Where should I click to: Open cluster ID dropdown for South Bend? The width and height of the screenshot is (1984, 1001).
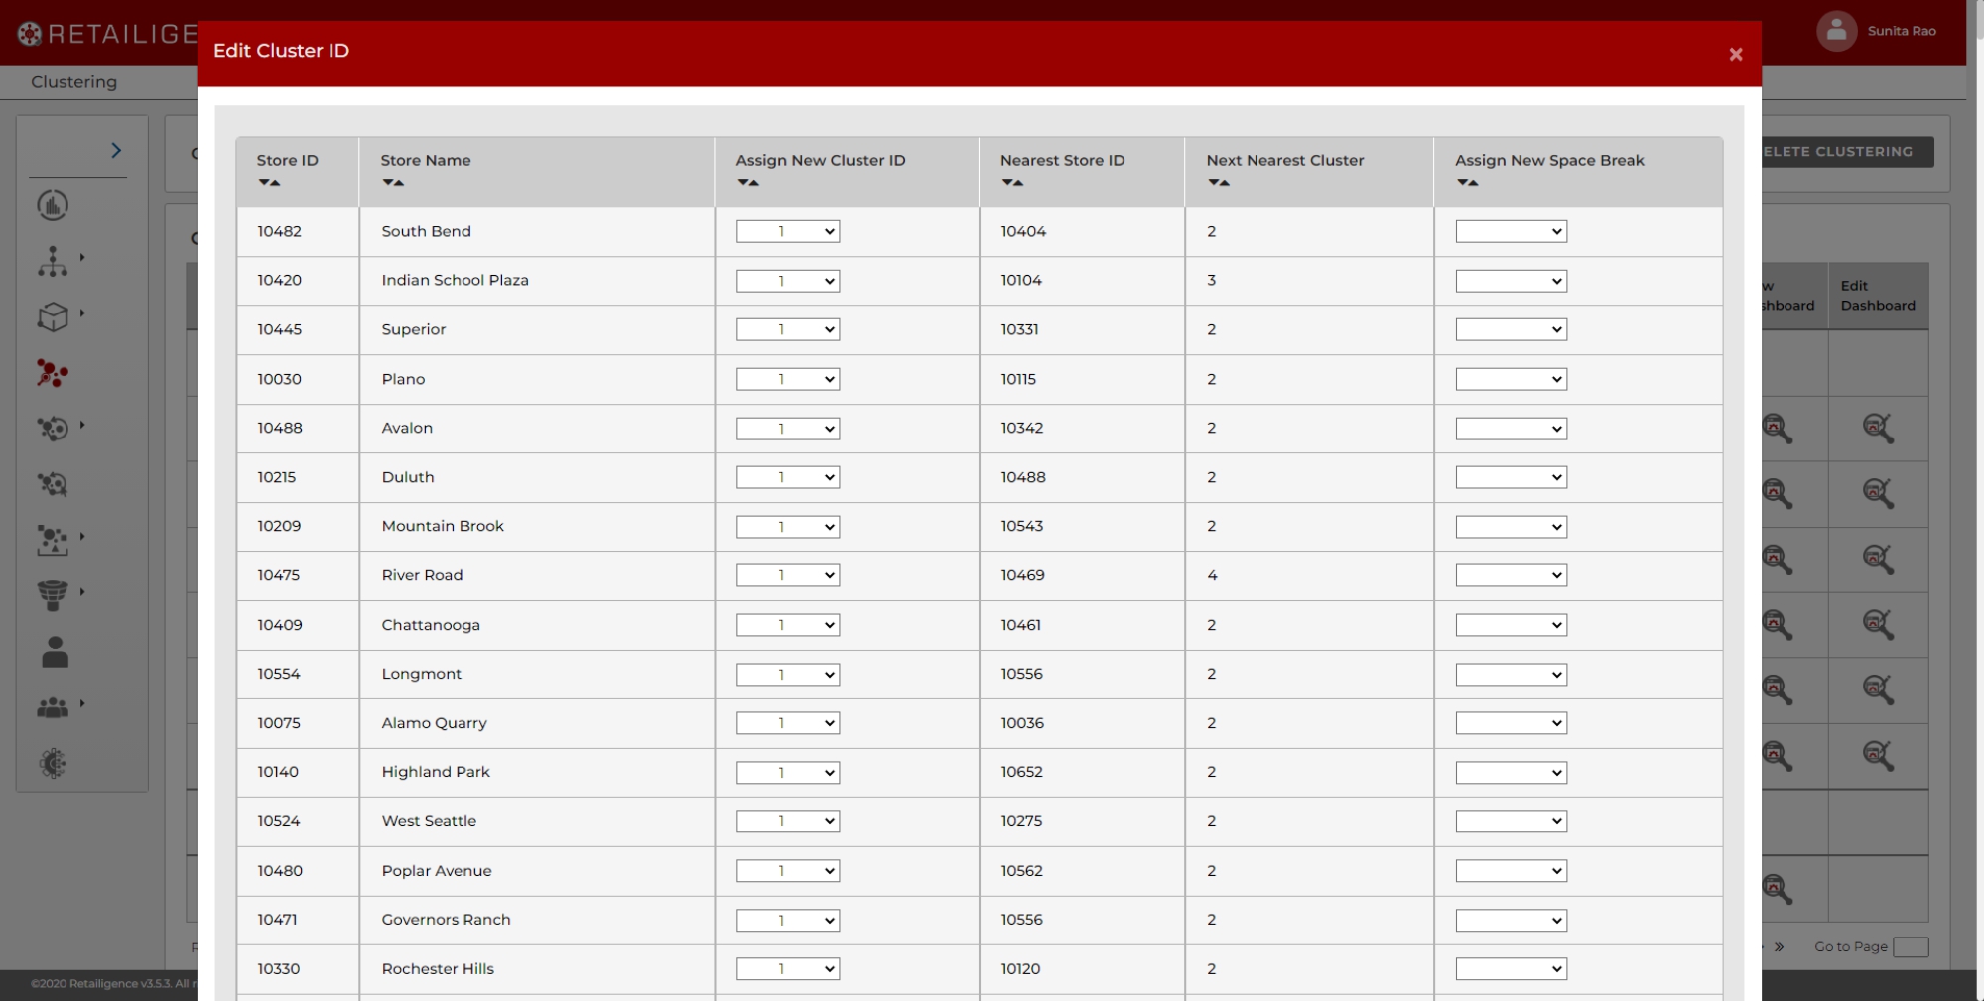[788, 232]
